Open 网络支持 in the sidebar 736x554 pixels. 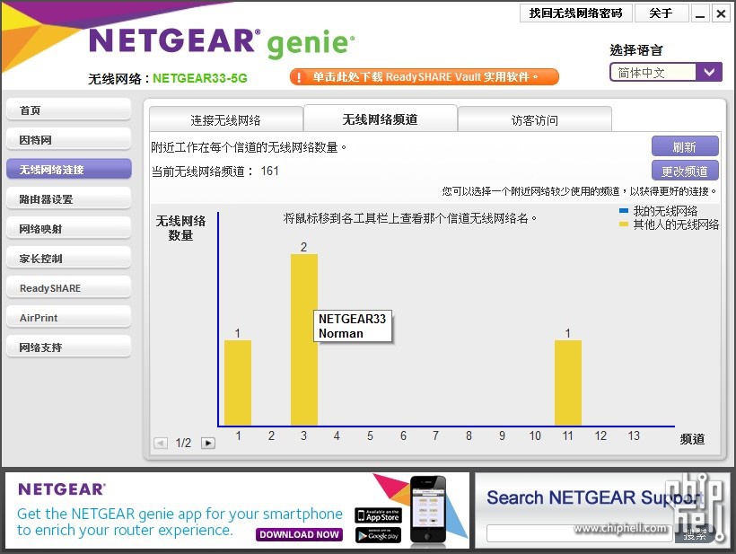68,347
